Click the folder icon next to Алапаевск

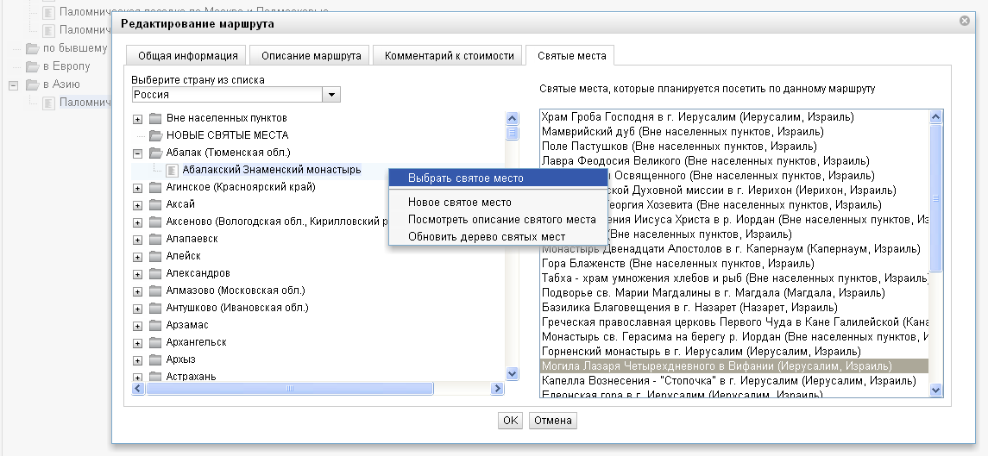(155, 239)
